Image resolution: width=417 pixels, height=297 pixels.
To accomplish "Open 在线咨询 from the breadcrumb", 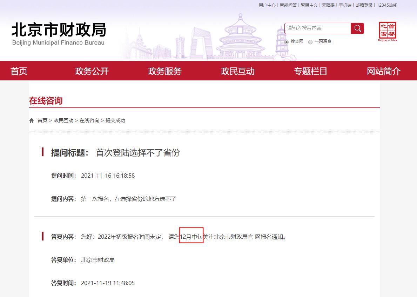I will (x=89, y=120).
